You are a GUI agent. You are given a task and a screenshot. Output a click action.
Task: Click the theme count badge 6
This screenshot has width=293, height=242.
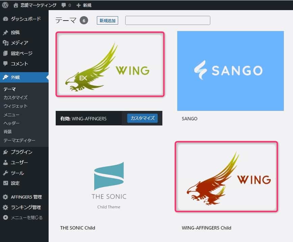pos(84,21)
